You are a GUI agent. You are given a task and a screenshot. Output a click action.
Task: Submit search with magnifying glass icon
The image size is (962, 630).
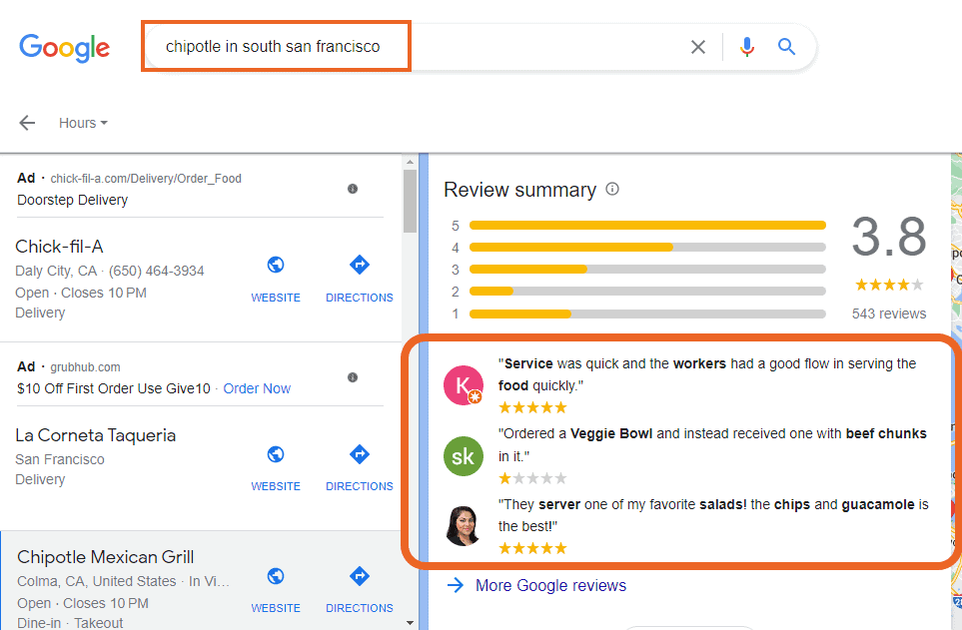pos(786,47)
